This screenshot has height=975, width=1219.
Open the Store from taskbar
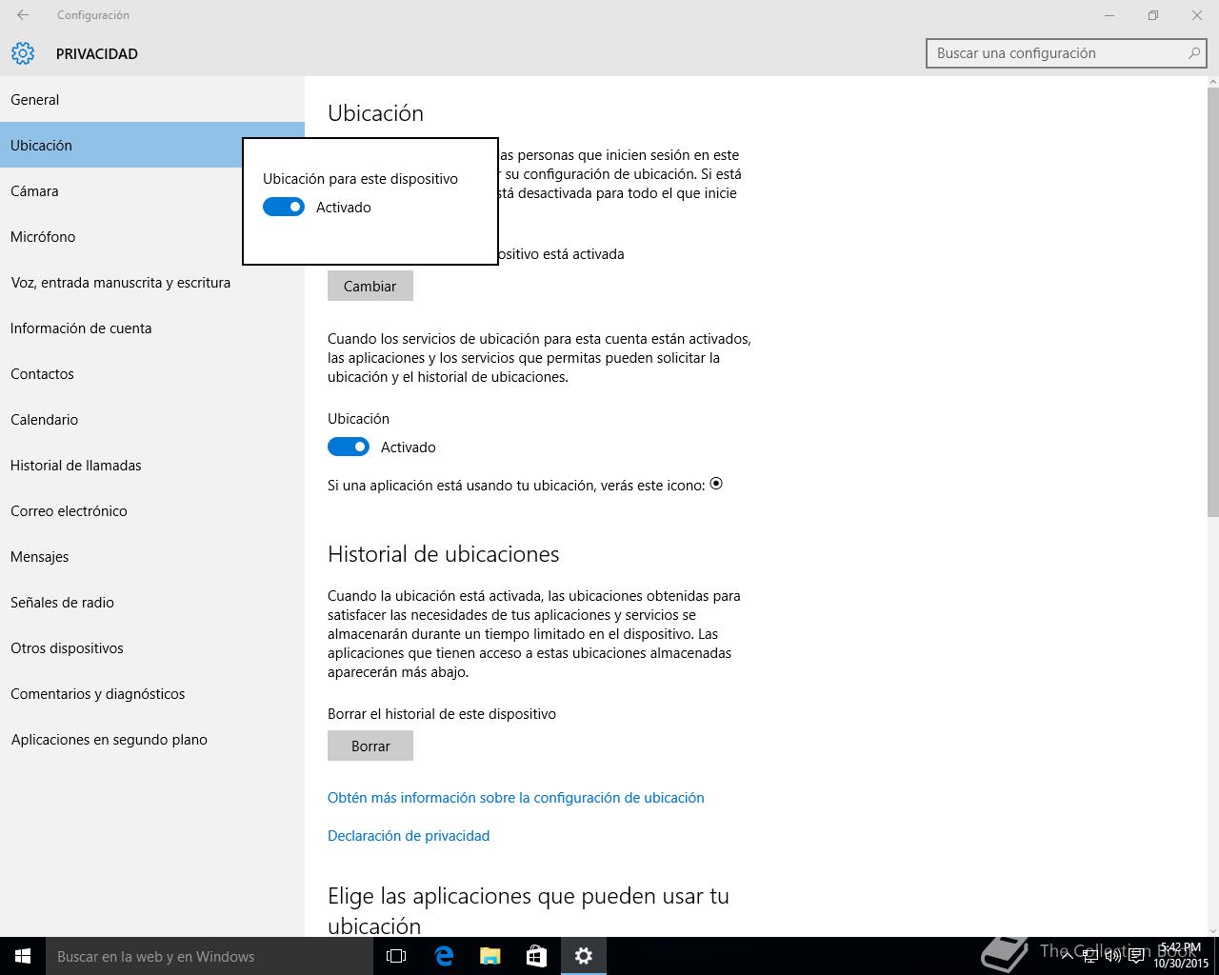pyautogui.click(x=537, y=956)
